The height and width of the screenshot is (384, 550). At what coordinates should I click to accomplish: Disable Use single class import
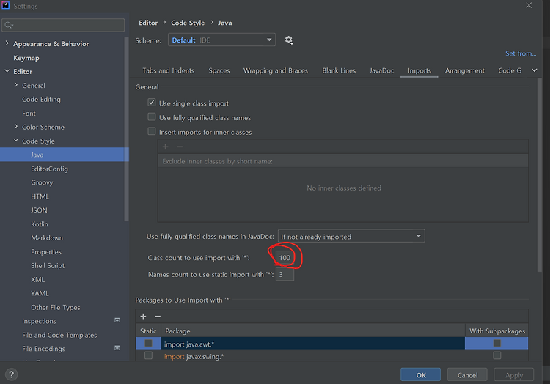pyautogui.click(x=152, y=103)
